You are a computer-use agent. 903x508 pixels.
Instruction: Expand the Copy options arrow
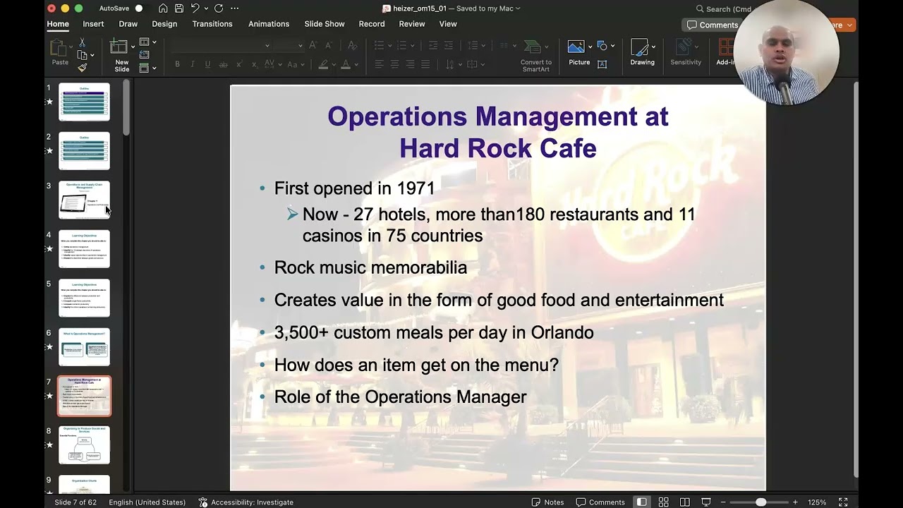pos(92,55)
